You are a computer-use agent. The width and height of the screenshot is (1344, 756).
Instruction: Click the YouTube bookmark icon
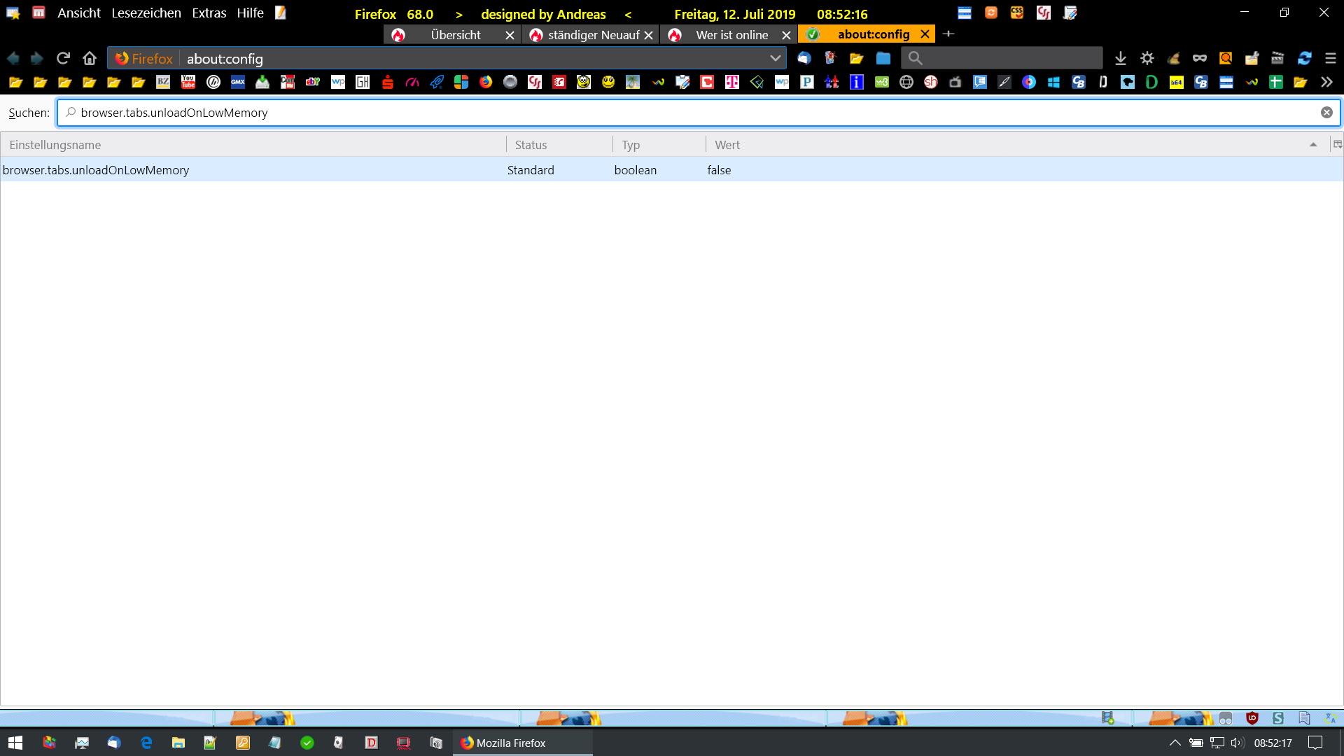pyautogui.click(x=188, y=83)
